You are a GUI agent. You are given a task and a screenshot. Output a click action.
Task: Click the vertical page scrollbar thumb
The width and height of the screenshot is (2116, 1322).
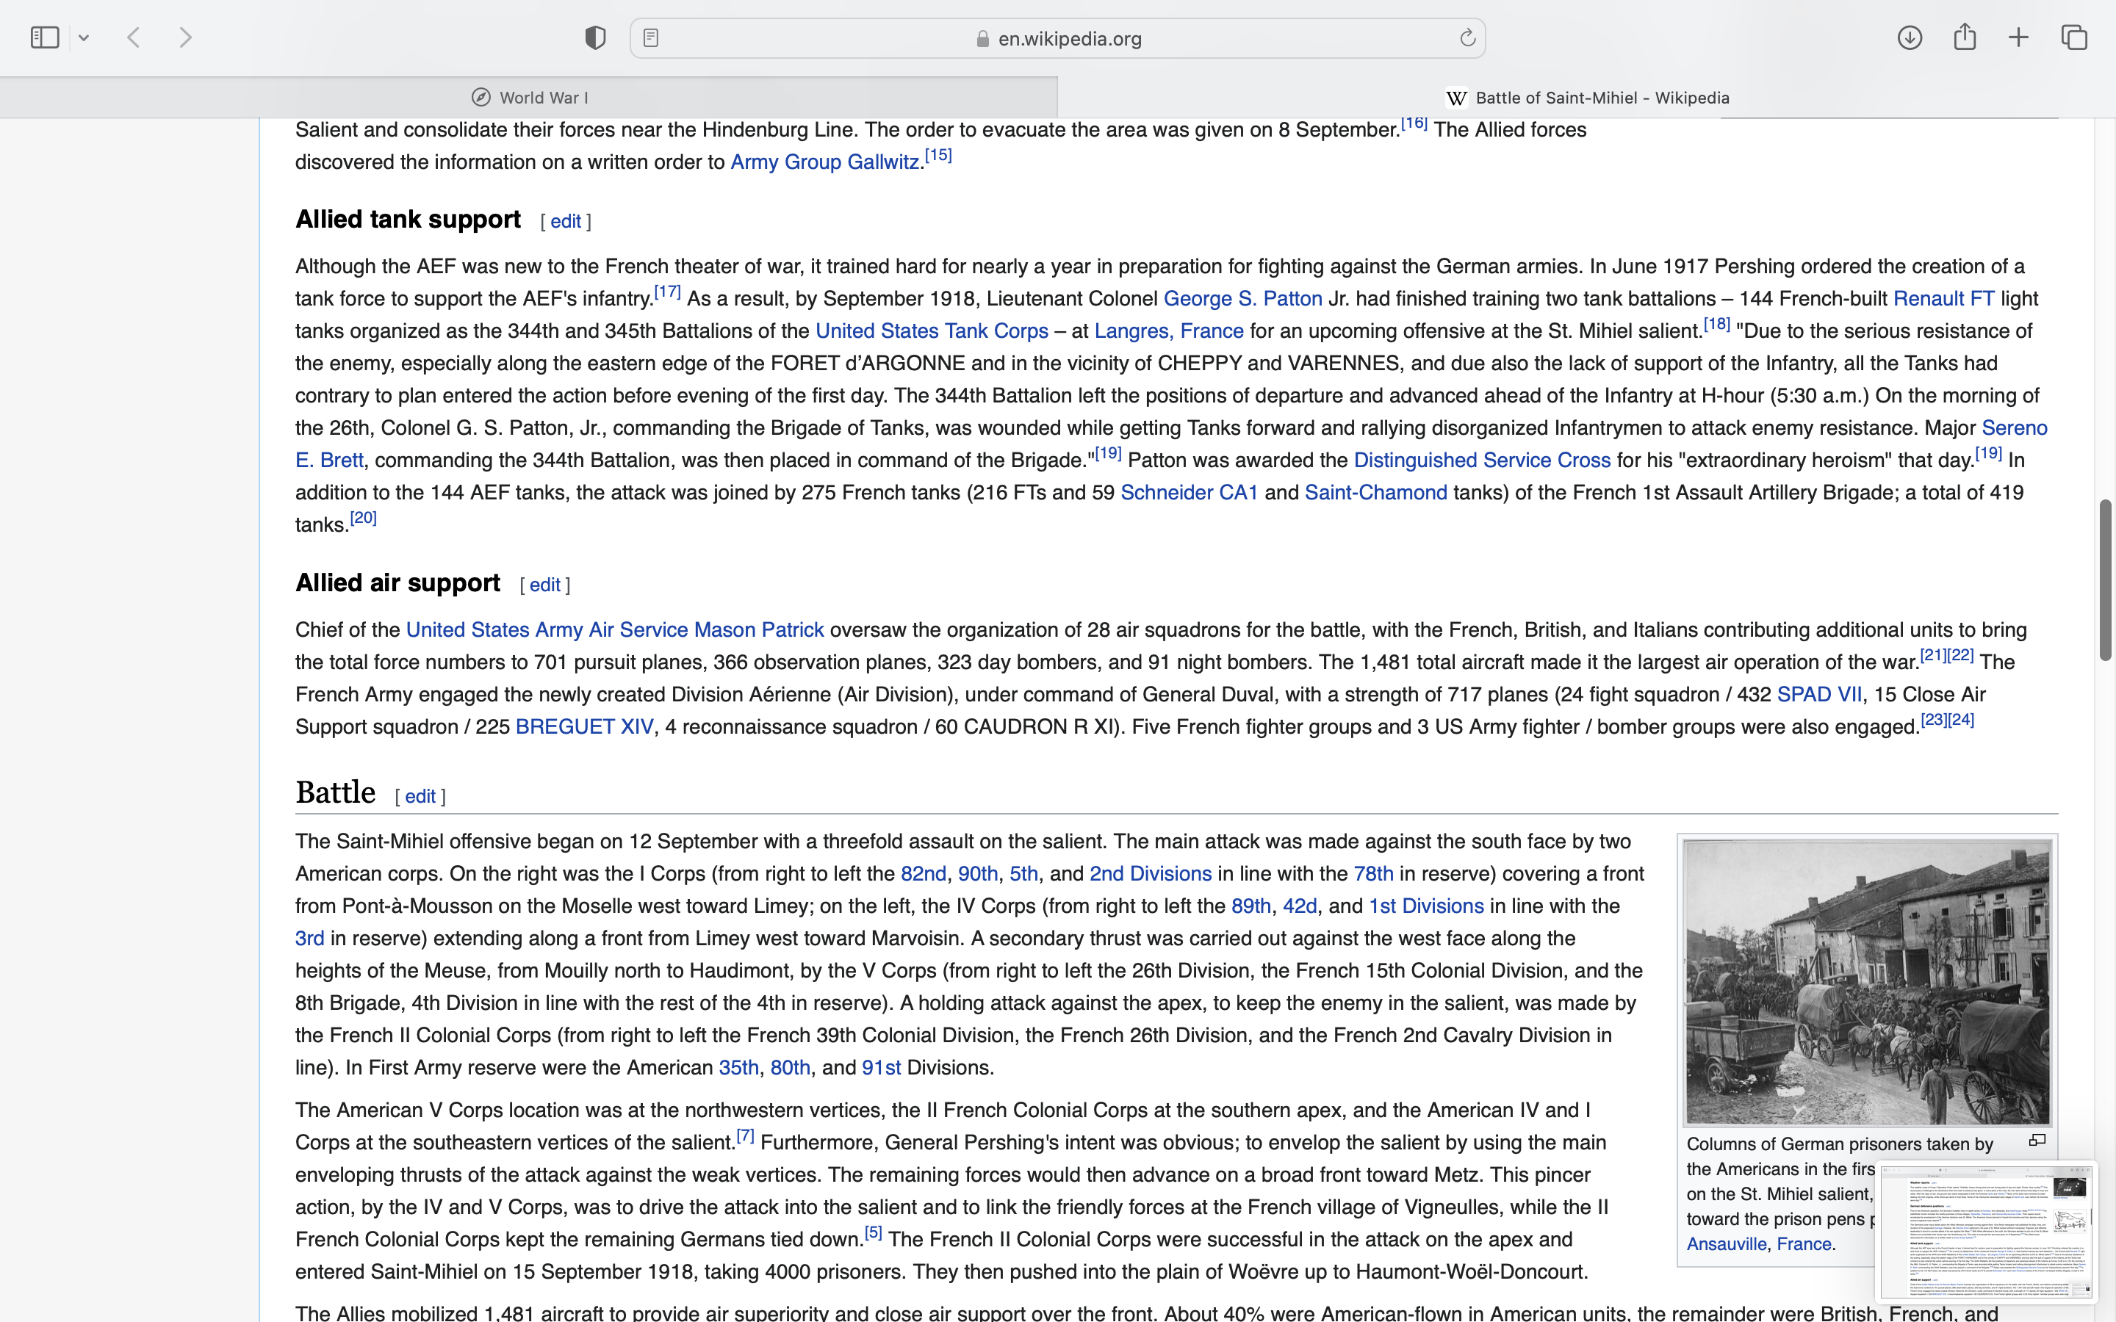click(2106, 579)
